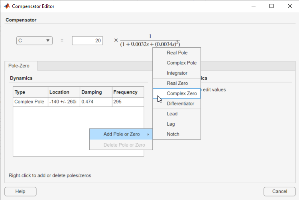Expand the Add Pole or Zero submenu
The image size is (299, 200).
click(121, 134)
